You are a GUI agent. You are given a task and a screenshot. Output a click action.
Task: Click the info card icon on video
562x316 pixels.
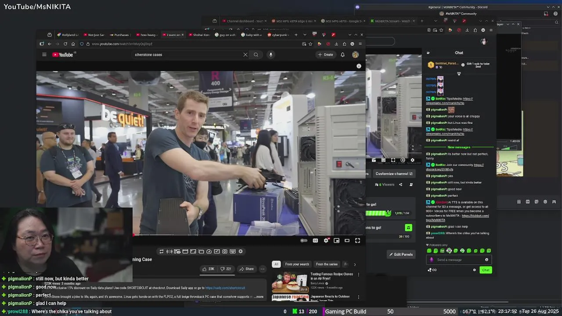[359, 66]
